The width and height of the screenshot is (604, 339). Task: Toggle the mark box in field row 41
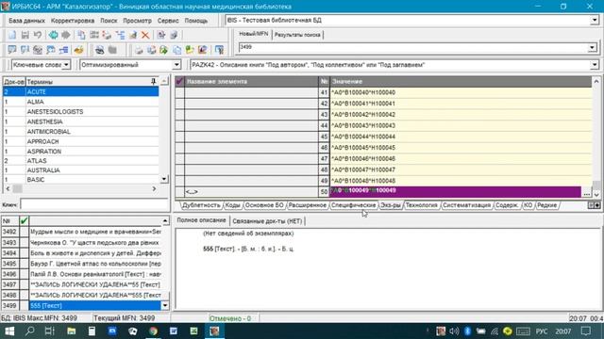[x=179, y=92]
